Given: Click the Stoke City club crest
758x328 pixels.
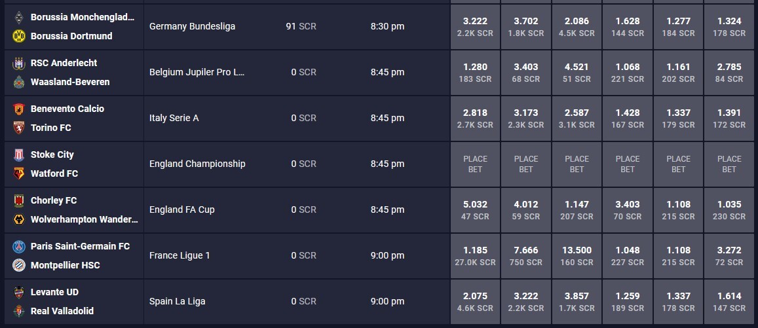Looking at the screenshot, I should coord(19,155).
